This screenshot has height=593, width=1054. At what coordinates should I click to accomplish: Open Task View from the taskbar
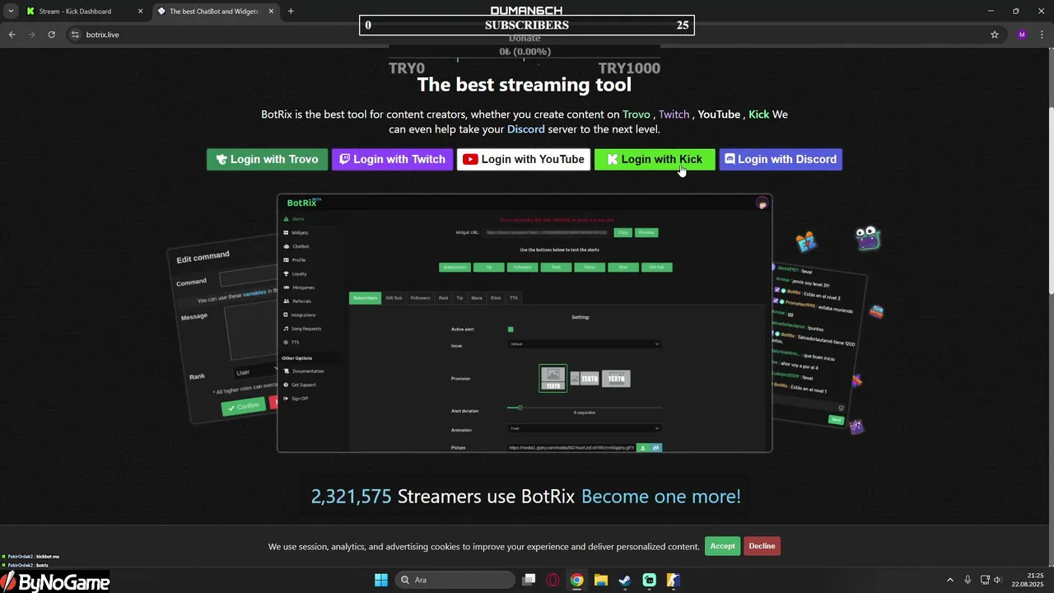tap(529, 580)
